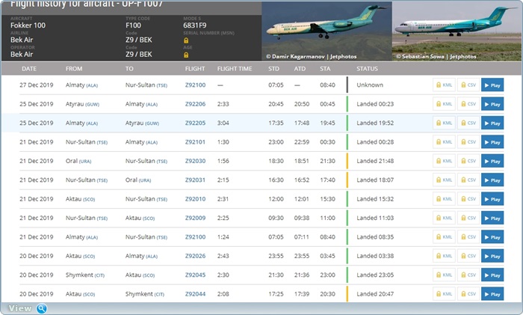Viewport: 523px width, 315px height.
Task: Click the DATE column header
Action: (x=29, y=69)
